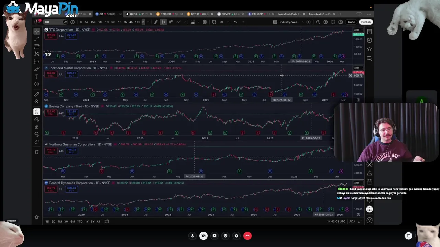Open the indicators menu

(x=192, y=22)
